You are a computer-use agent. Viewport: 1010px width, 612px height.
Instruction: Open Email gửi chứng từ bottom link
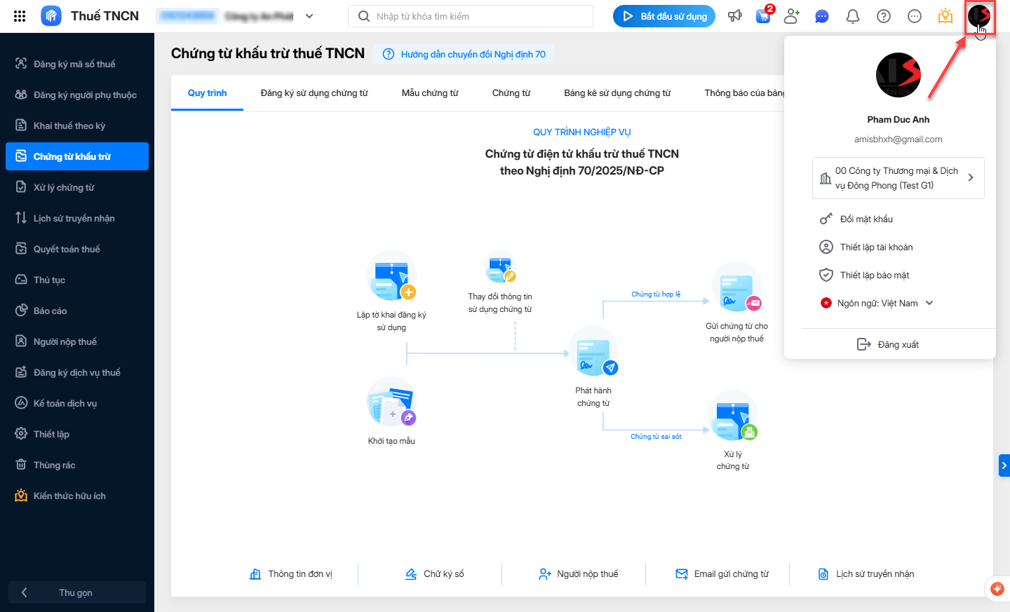(722, 574)
